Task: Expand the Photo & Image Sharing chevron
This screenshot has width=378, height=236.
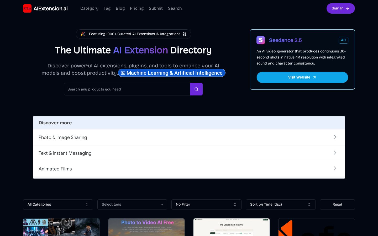Action: click(335, 137)
